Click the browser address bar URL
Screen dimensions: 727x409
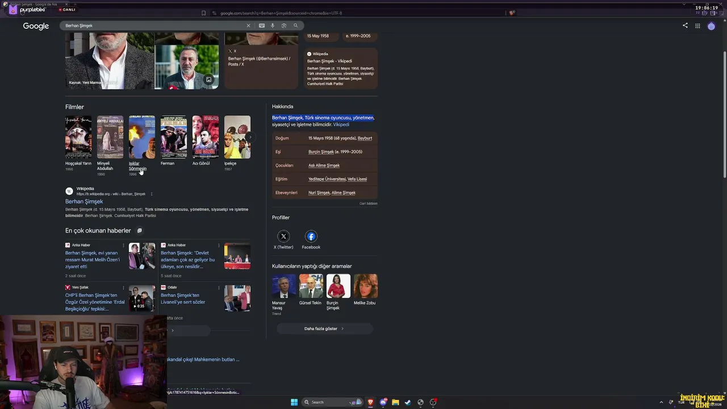[x=281, y=13]
